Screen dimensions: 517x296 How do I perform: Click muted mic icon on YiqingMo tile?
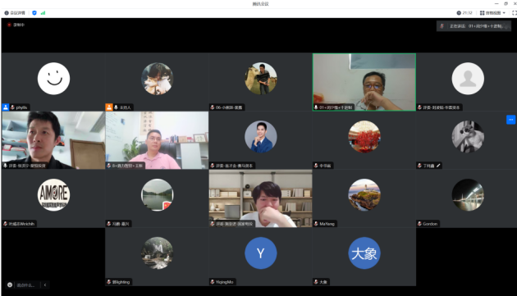pyautogui.click(x=213, y=282)
